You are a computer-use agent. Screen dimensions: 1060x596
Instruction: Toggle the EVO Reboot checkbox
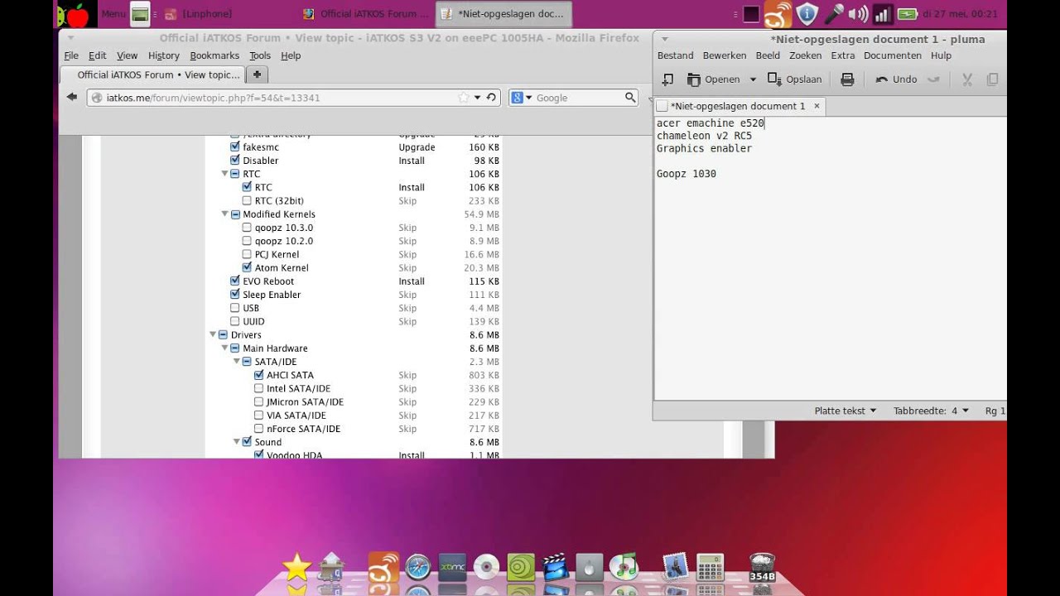[x=234, y=281]
